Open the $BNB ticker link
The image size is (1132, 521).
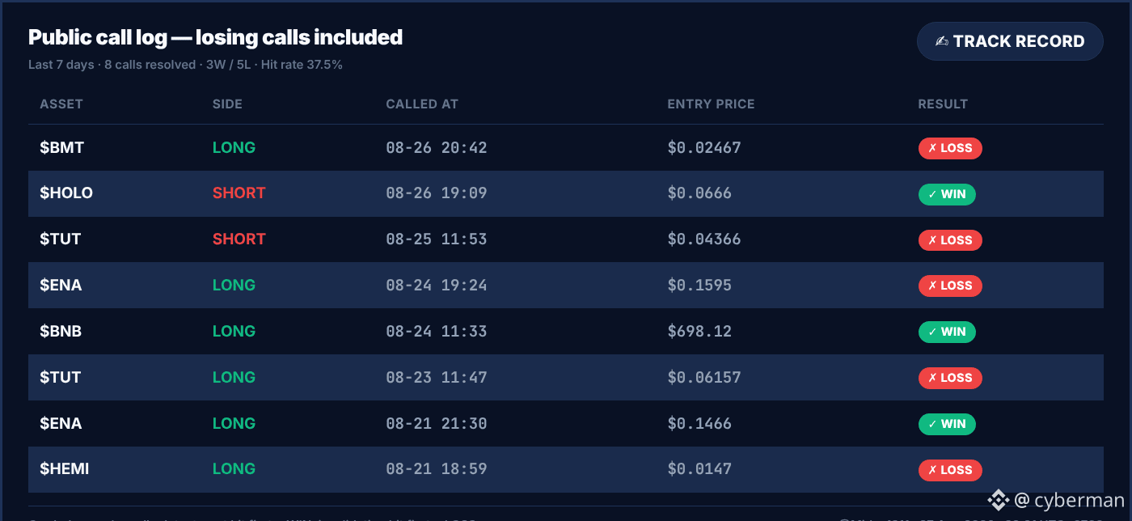(61, 332)
